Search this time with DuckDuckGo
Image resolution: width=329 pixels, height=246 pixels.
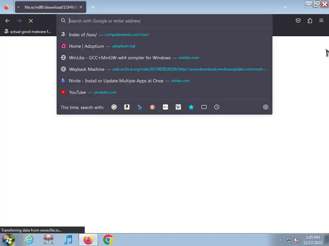[x=153, y=107]
